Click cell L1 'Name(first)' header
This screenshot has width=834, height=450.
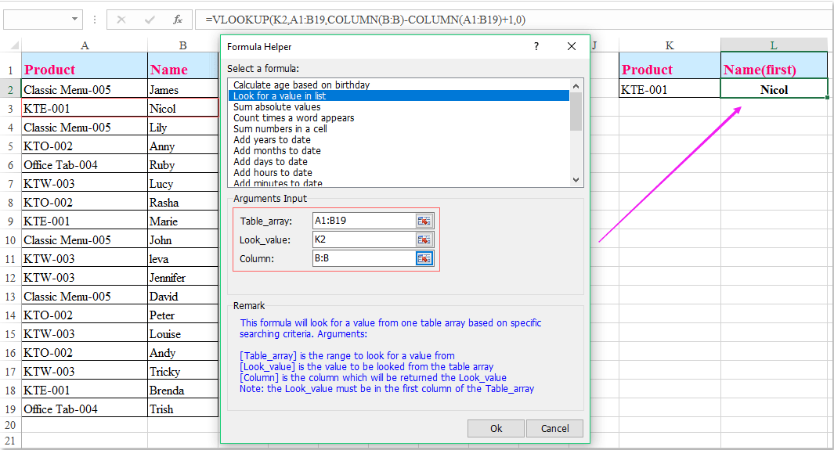click(774, 66)
